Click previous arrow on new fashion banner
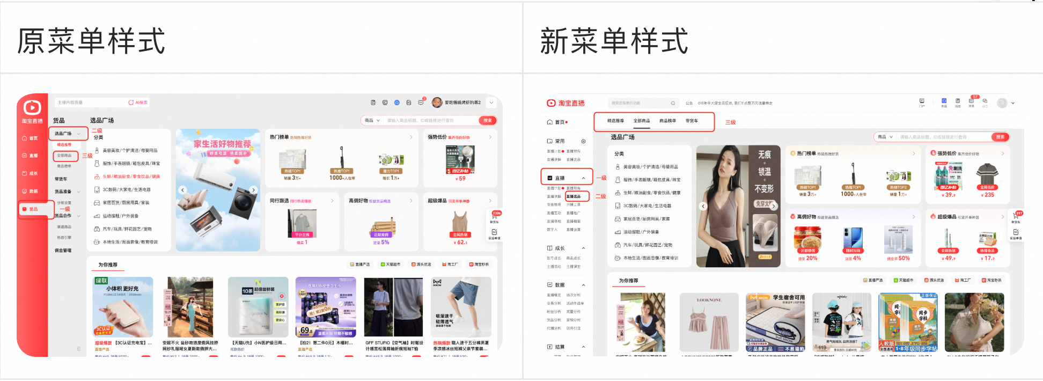 (703, 206)
